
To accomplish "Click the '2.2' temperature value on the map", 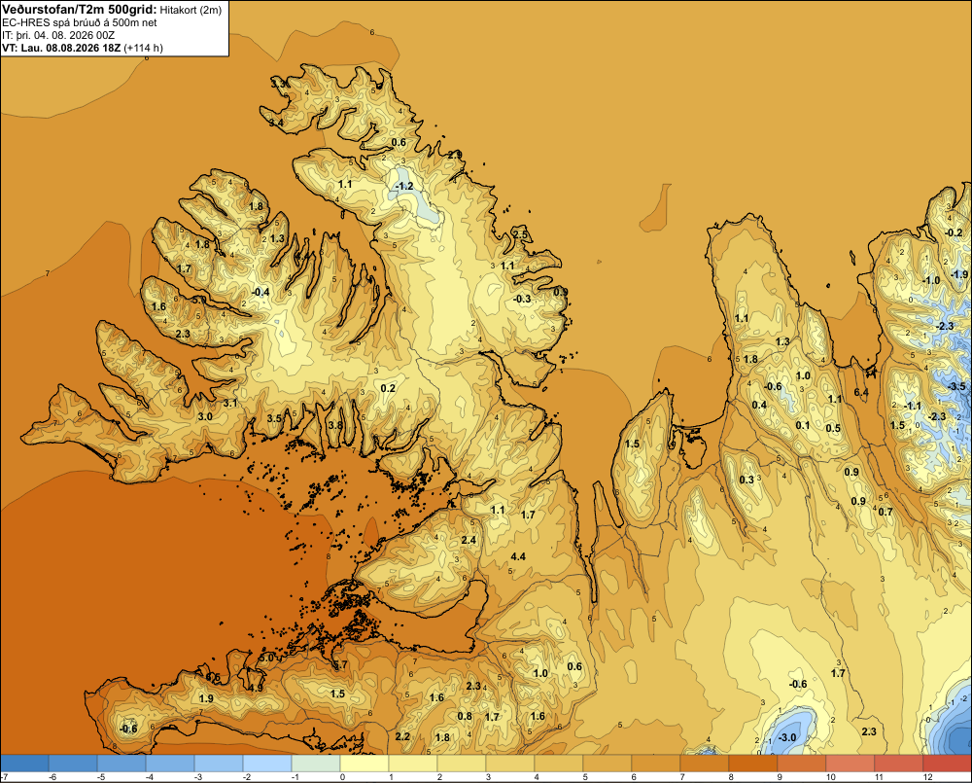I will (x=403, y=736).
